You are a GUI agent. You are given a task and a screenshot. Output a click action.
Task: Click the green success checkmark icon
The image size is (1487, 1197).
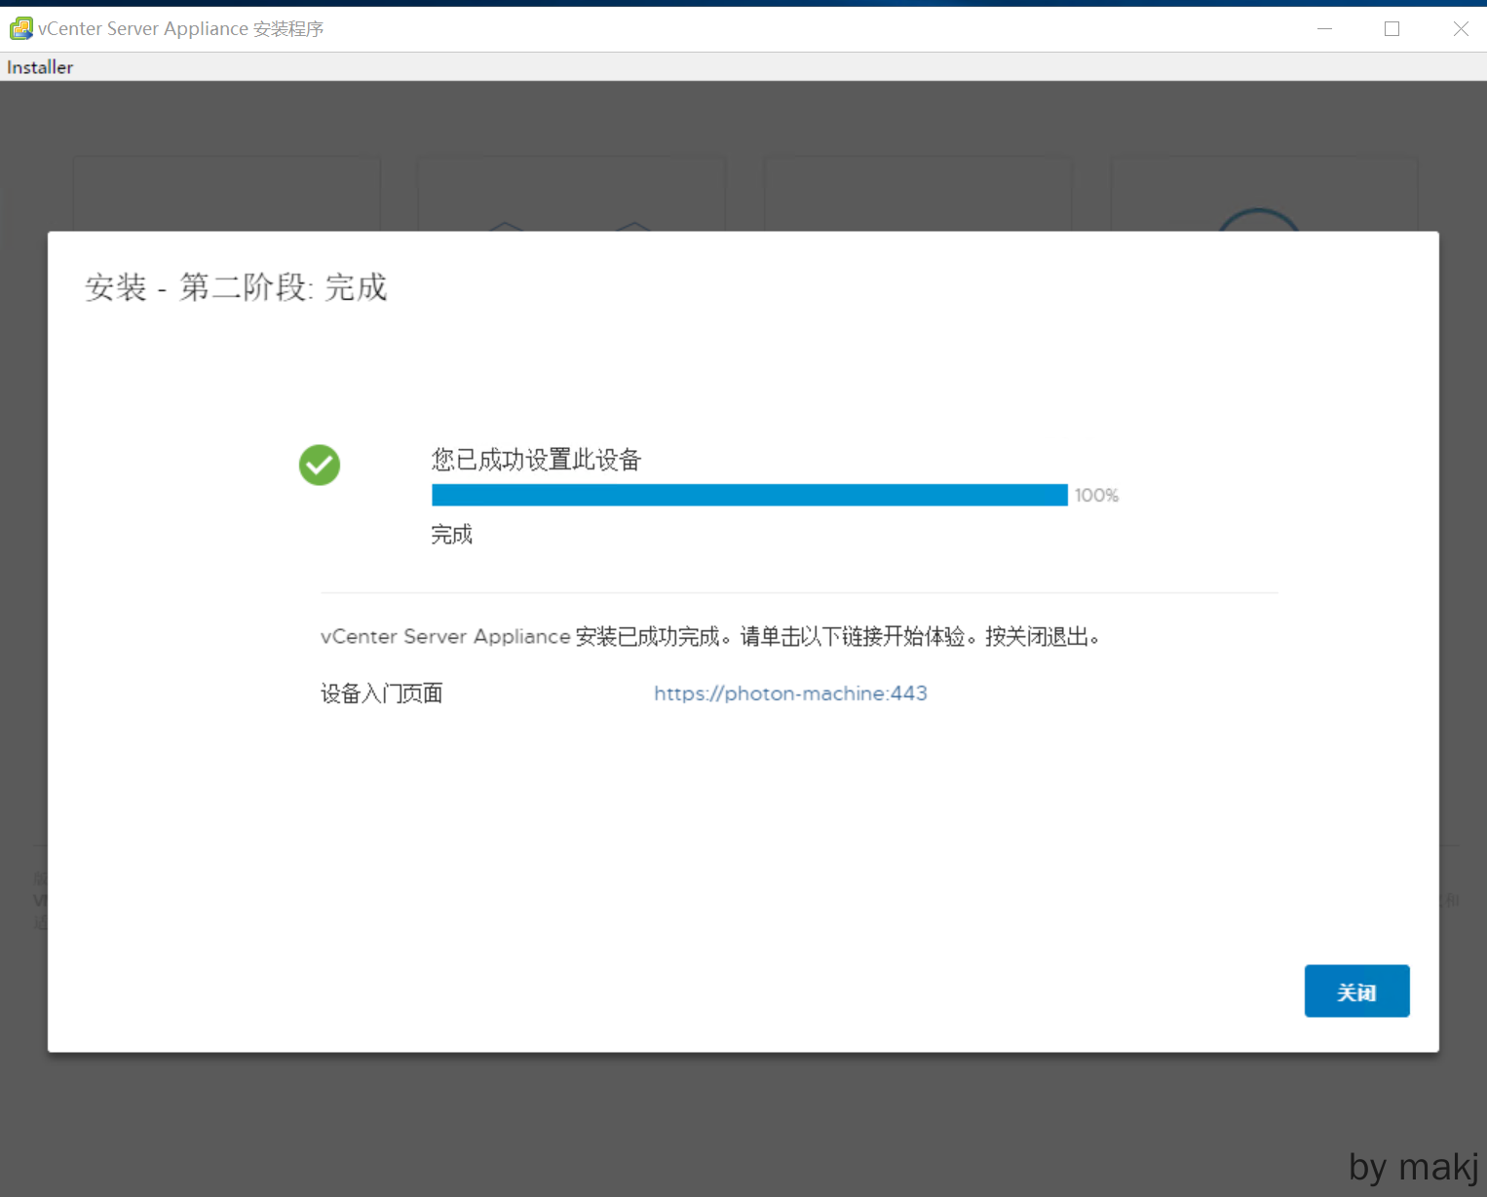pos(320,466)
